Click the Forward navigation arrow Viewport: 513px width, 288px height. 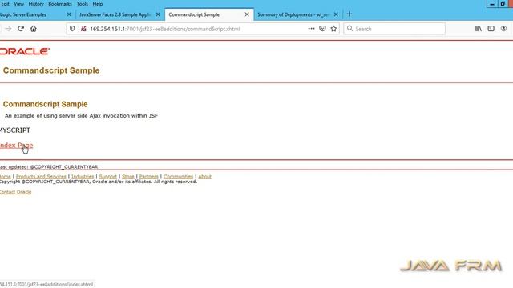(x=8, y=29)
